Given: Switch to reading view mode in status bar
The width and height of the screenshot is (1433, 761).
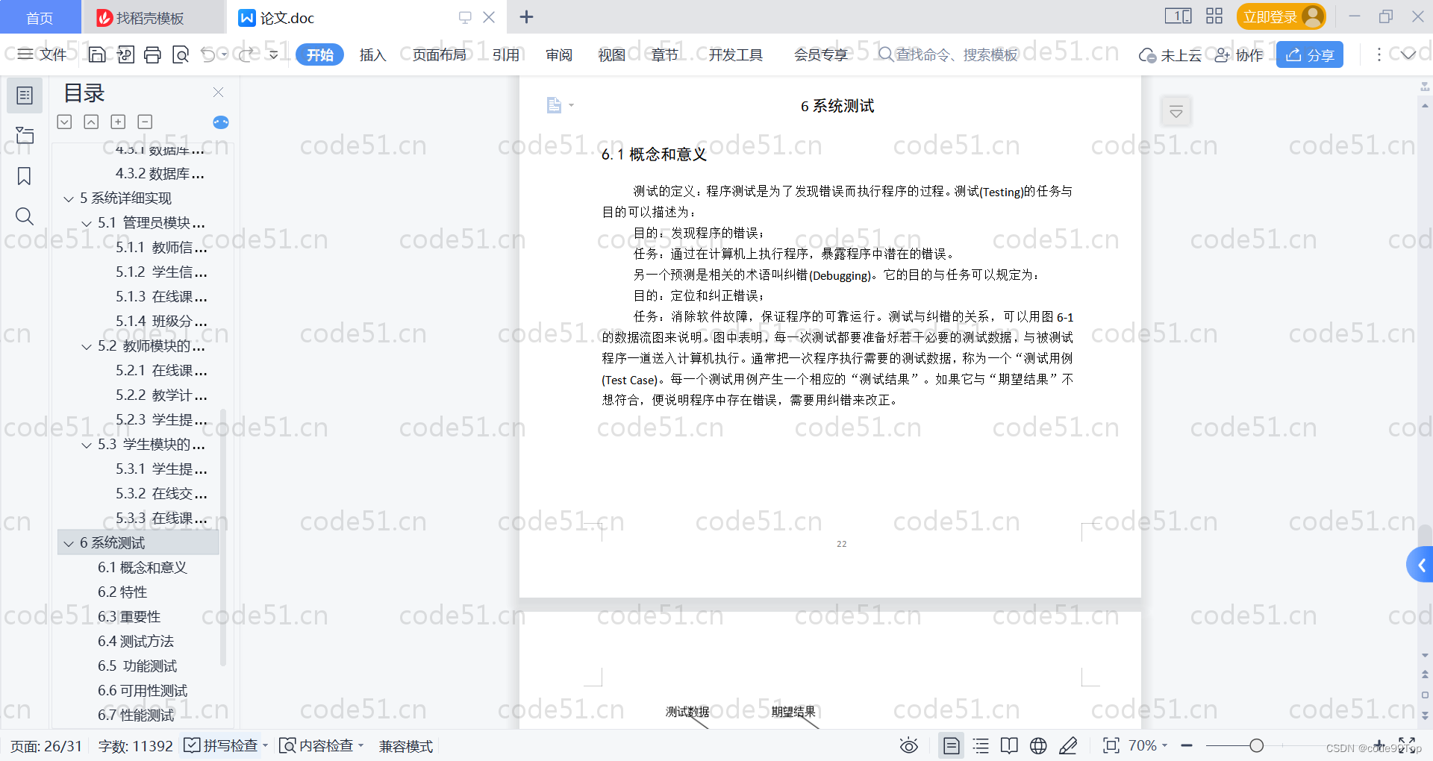Looking at the screenshot, I should pos(1009,745).
